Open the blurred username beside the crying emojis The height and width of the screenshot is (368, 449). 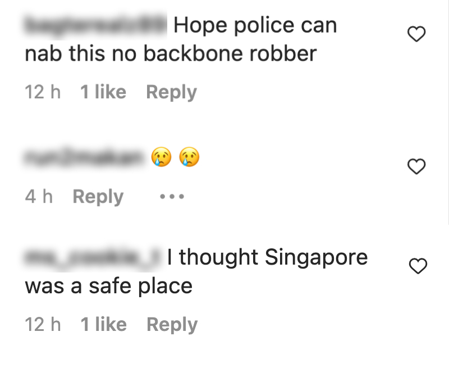86,157
